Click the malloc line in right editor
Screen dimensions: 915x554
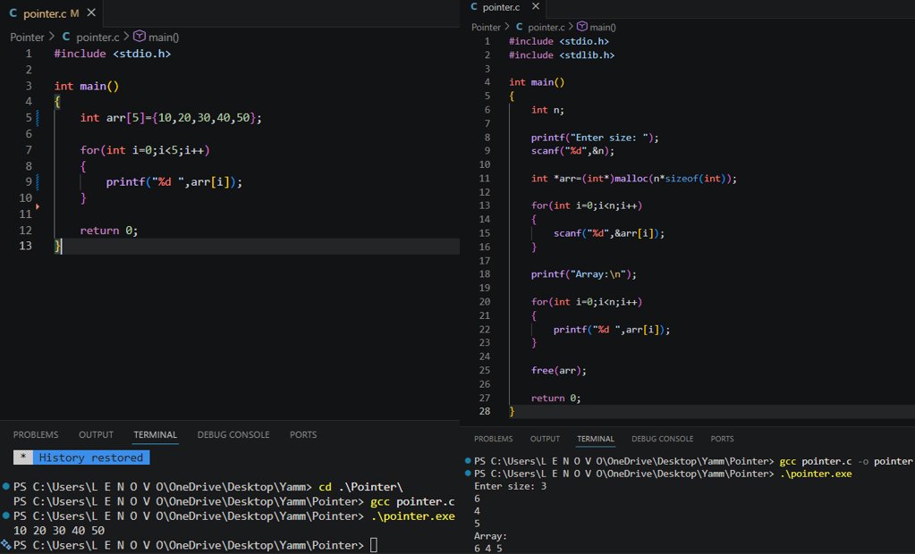(x=634, y=179)
